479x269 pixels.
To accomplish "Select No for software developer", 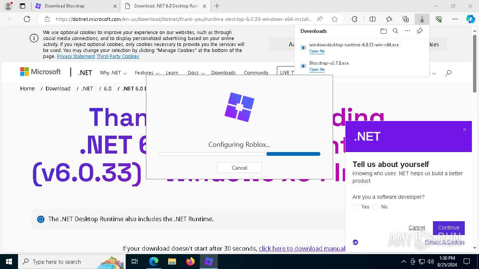I will point(376,207).
